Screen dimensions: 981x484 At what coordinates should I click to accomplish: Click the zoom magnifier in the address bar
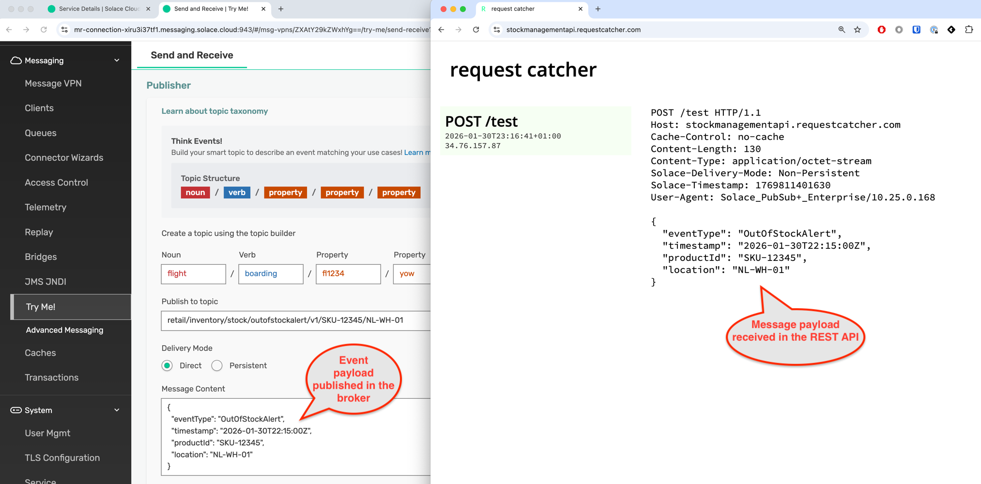(841, 30)
